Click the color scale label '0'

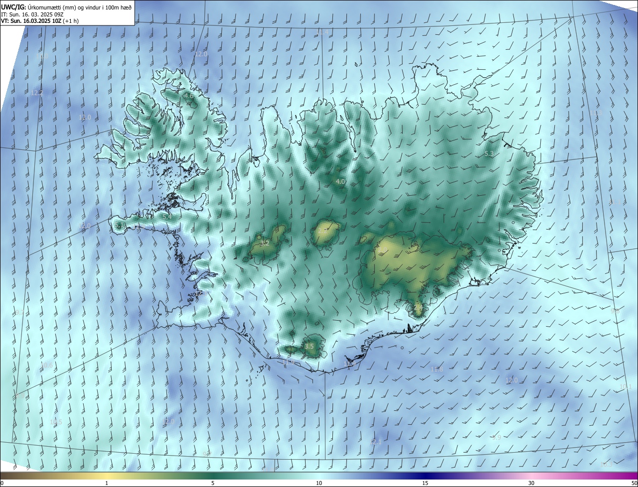click(x=2, y=483)
